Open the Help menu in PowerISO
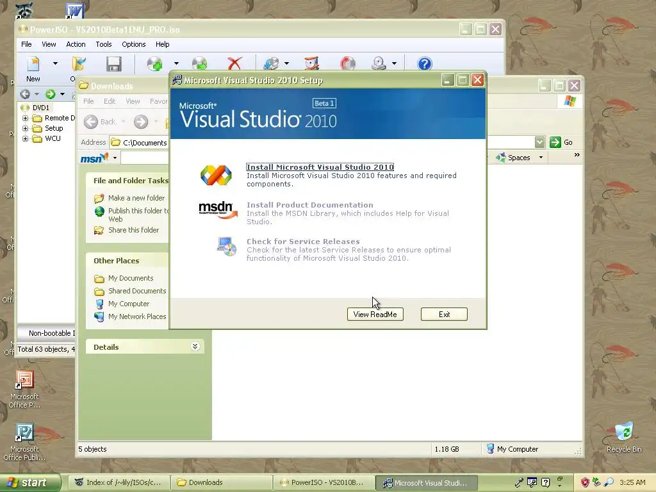 click(162, 44)
